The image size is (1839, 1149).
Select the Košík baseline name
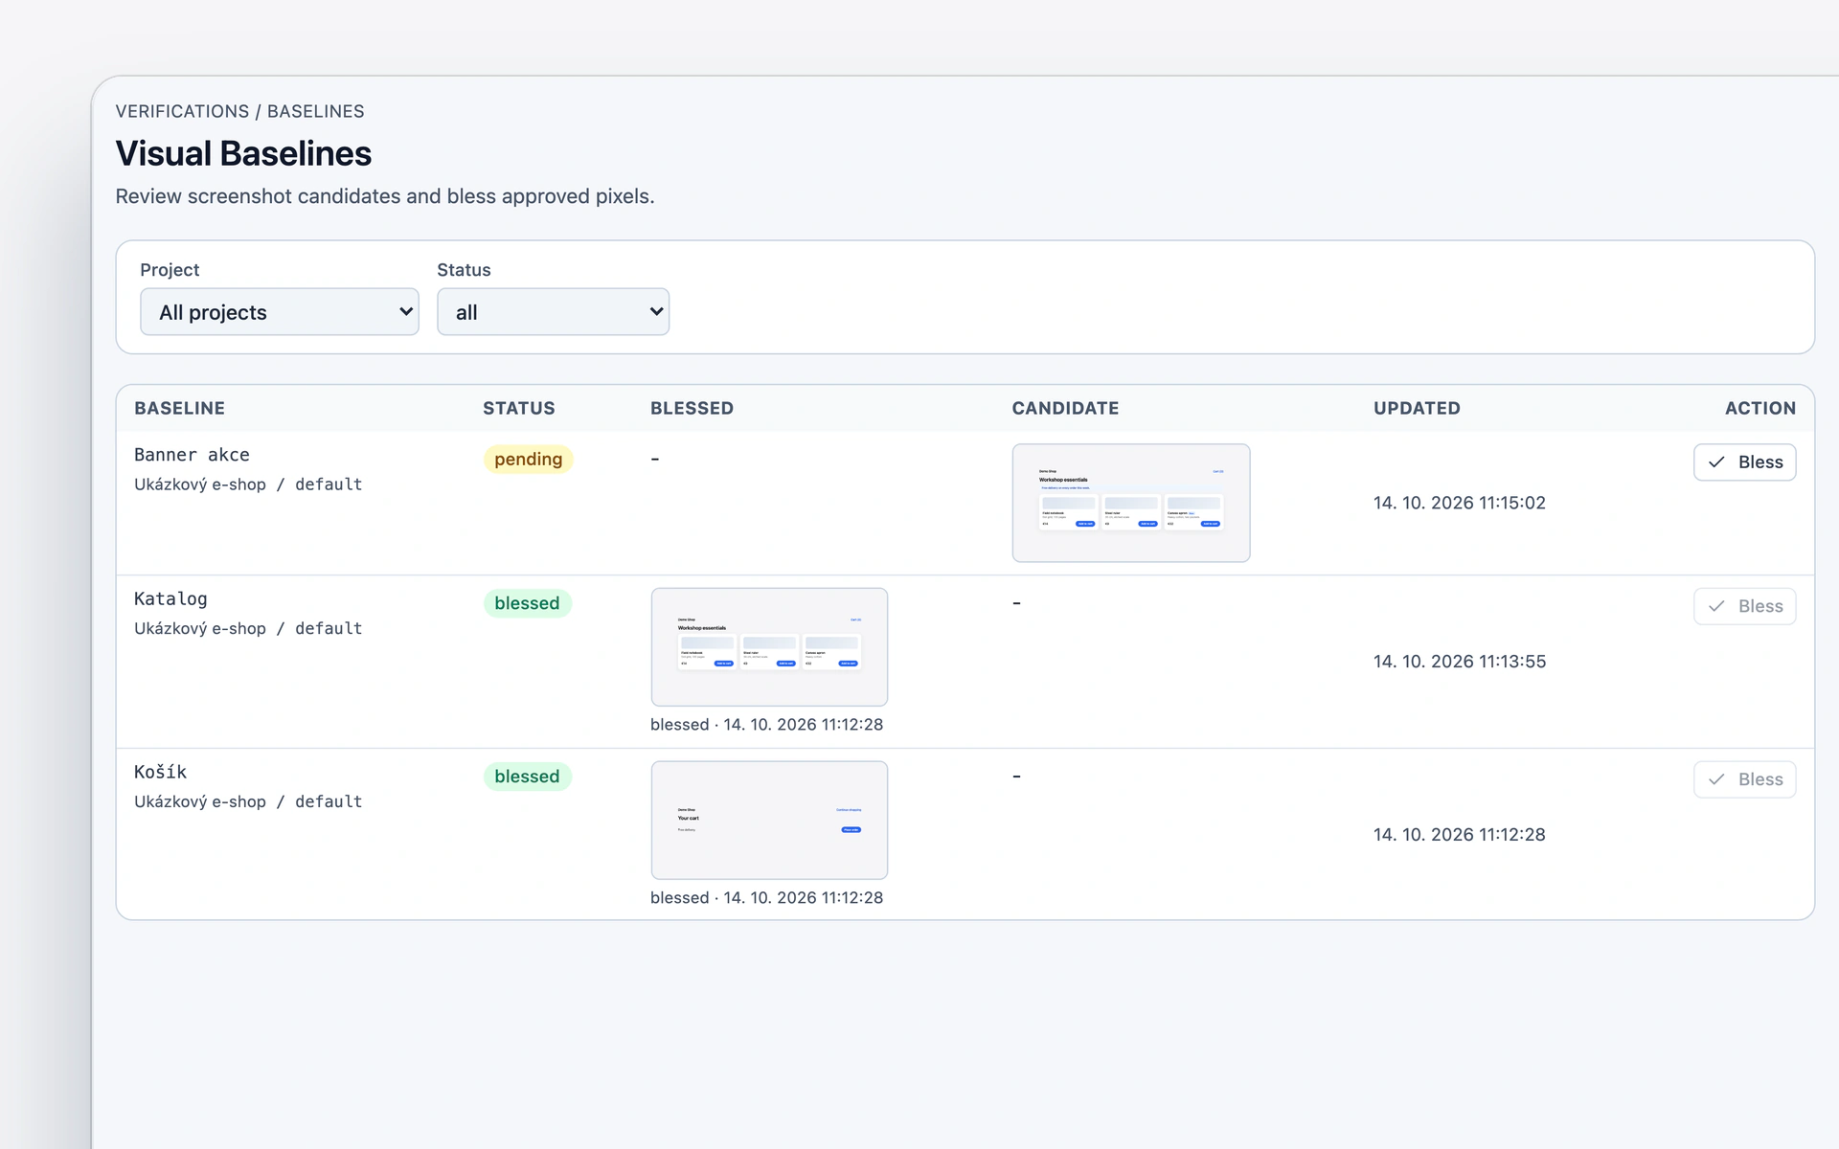pyautogui.click(x=160, y=772)
